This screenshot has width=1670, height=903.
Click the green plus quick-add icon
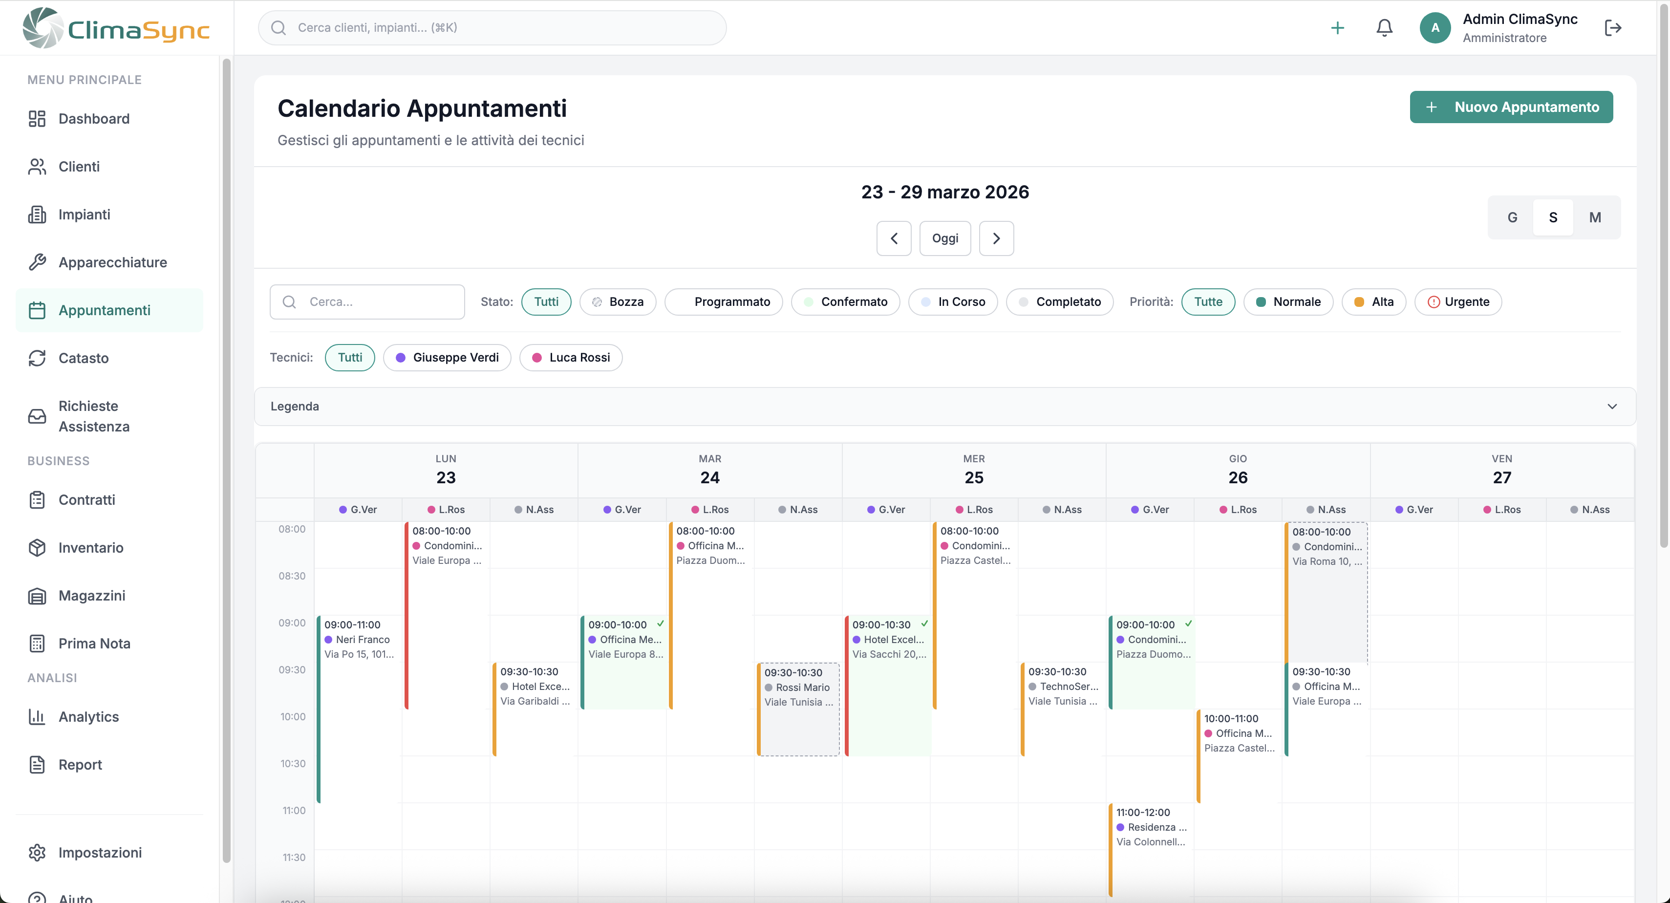click(1337, 28)
